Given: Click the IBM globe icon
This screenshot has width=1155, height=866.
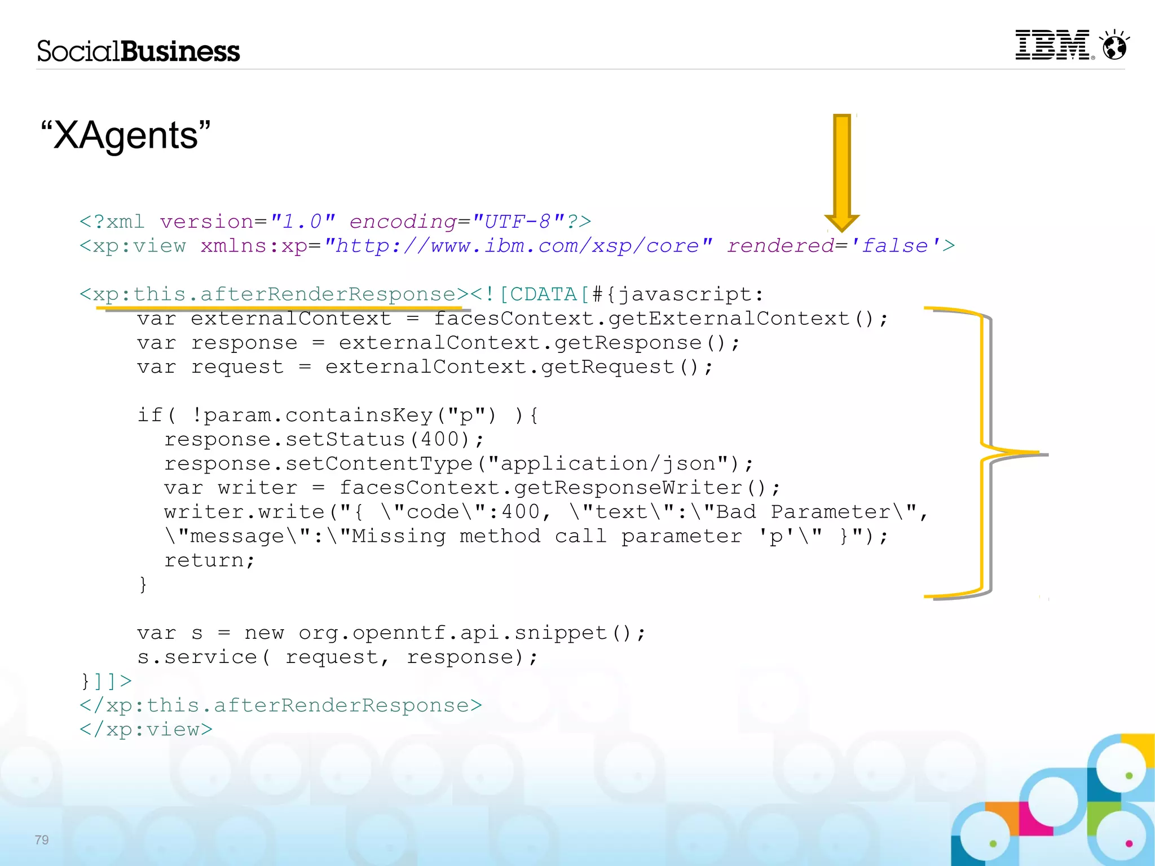Looking at the screenshot, I should (x=1114, y=45).
